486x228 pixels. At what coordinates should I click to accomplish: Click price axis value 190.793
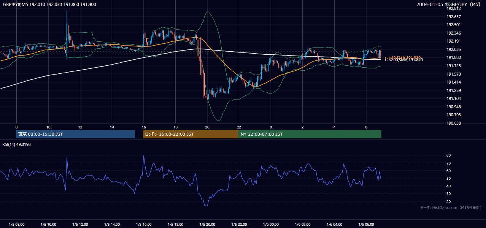[454, 115]
